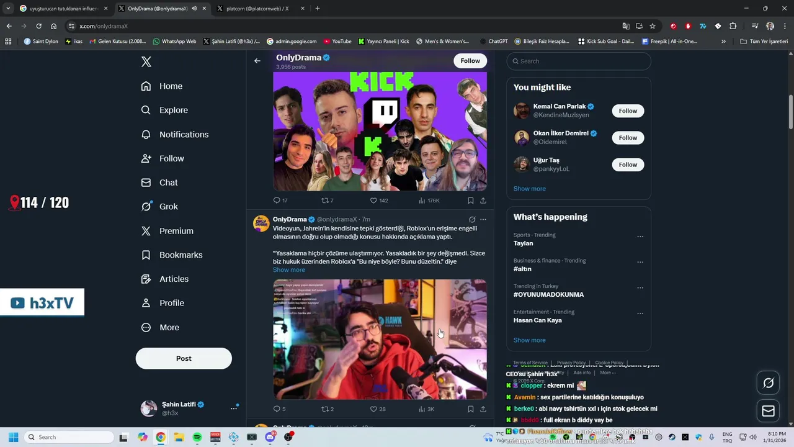The width and height of the screenshot is (794, 447).
Task: Share the post with 3K views
Action: click(483, 409)
